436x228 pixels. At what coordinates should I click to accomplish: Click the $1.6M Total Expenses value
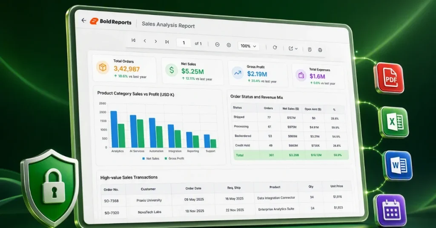317,77
